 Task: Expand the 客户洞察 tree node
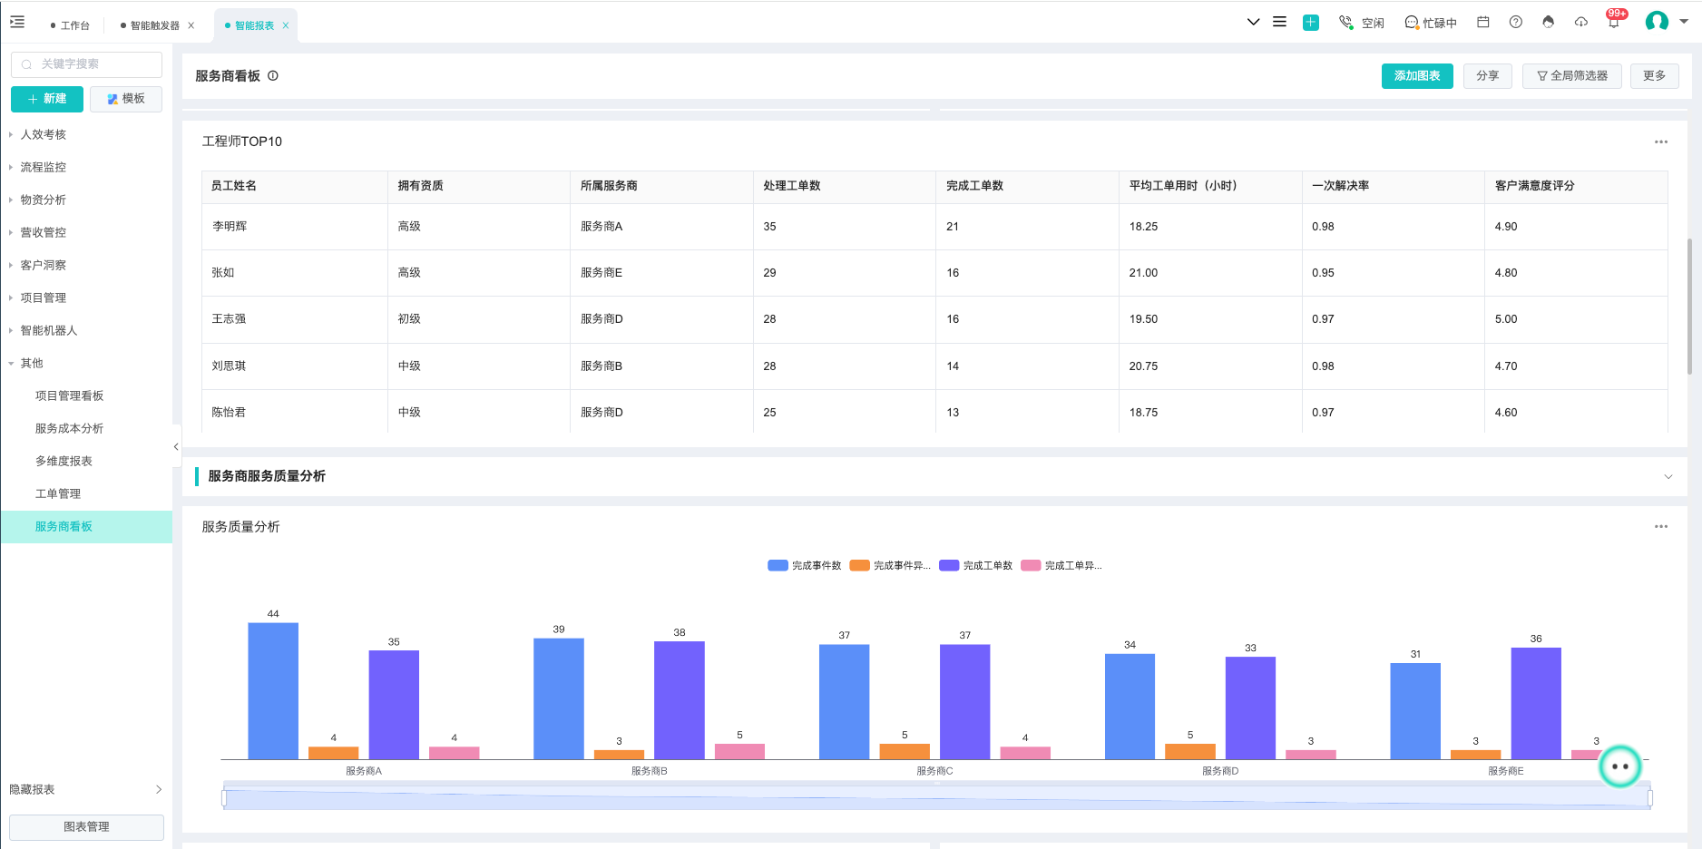(x=11, y=265)
